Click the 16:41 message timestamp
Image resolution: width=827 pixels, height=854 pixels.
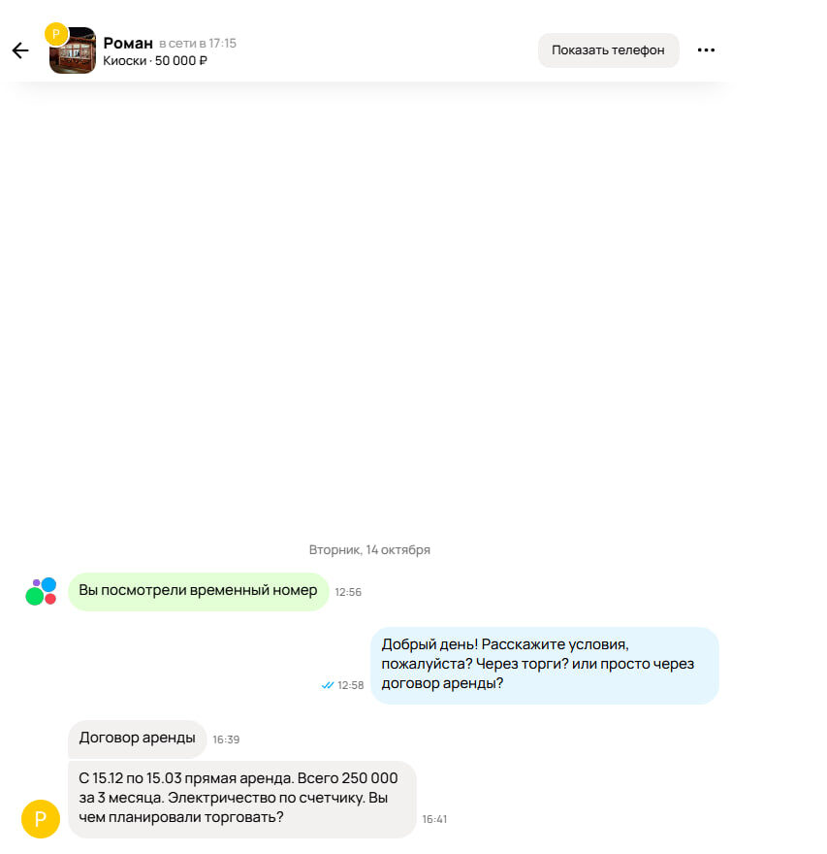pyautogui.click(x=434, y=819)
